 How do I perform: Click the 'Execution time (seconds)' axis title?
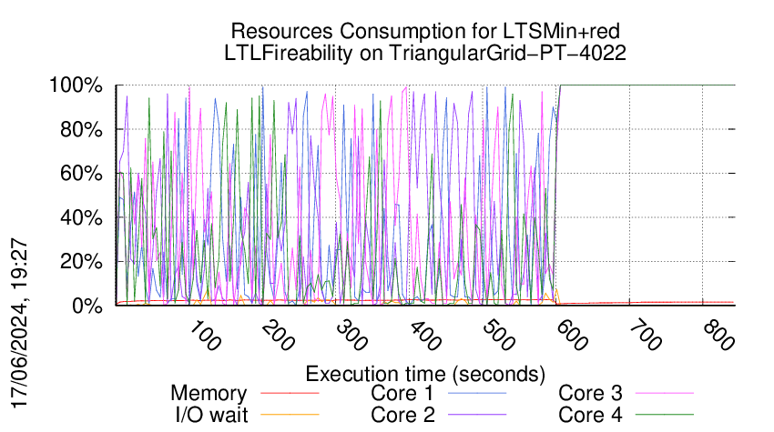425,375
